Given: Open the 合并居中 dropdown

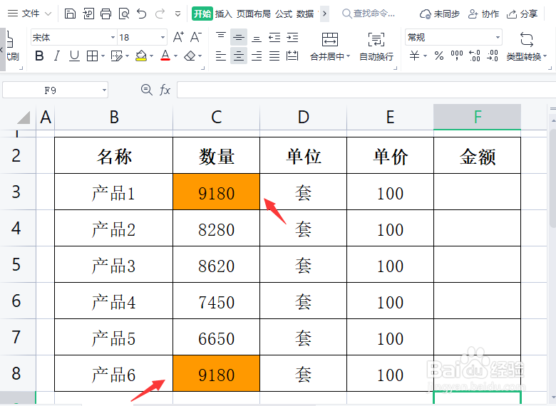Looking at the screenshot, I should [348, 56].
